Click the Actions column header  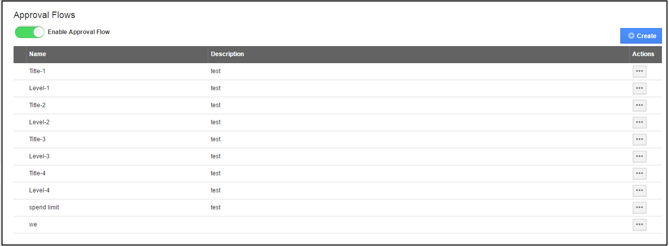coord(643,54)
